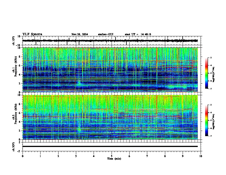Click the "station=OUJ" header label
The height and width of the screenshot is (175, 226).
click(x=106, y=34)
